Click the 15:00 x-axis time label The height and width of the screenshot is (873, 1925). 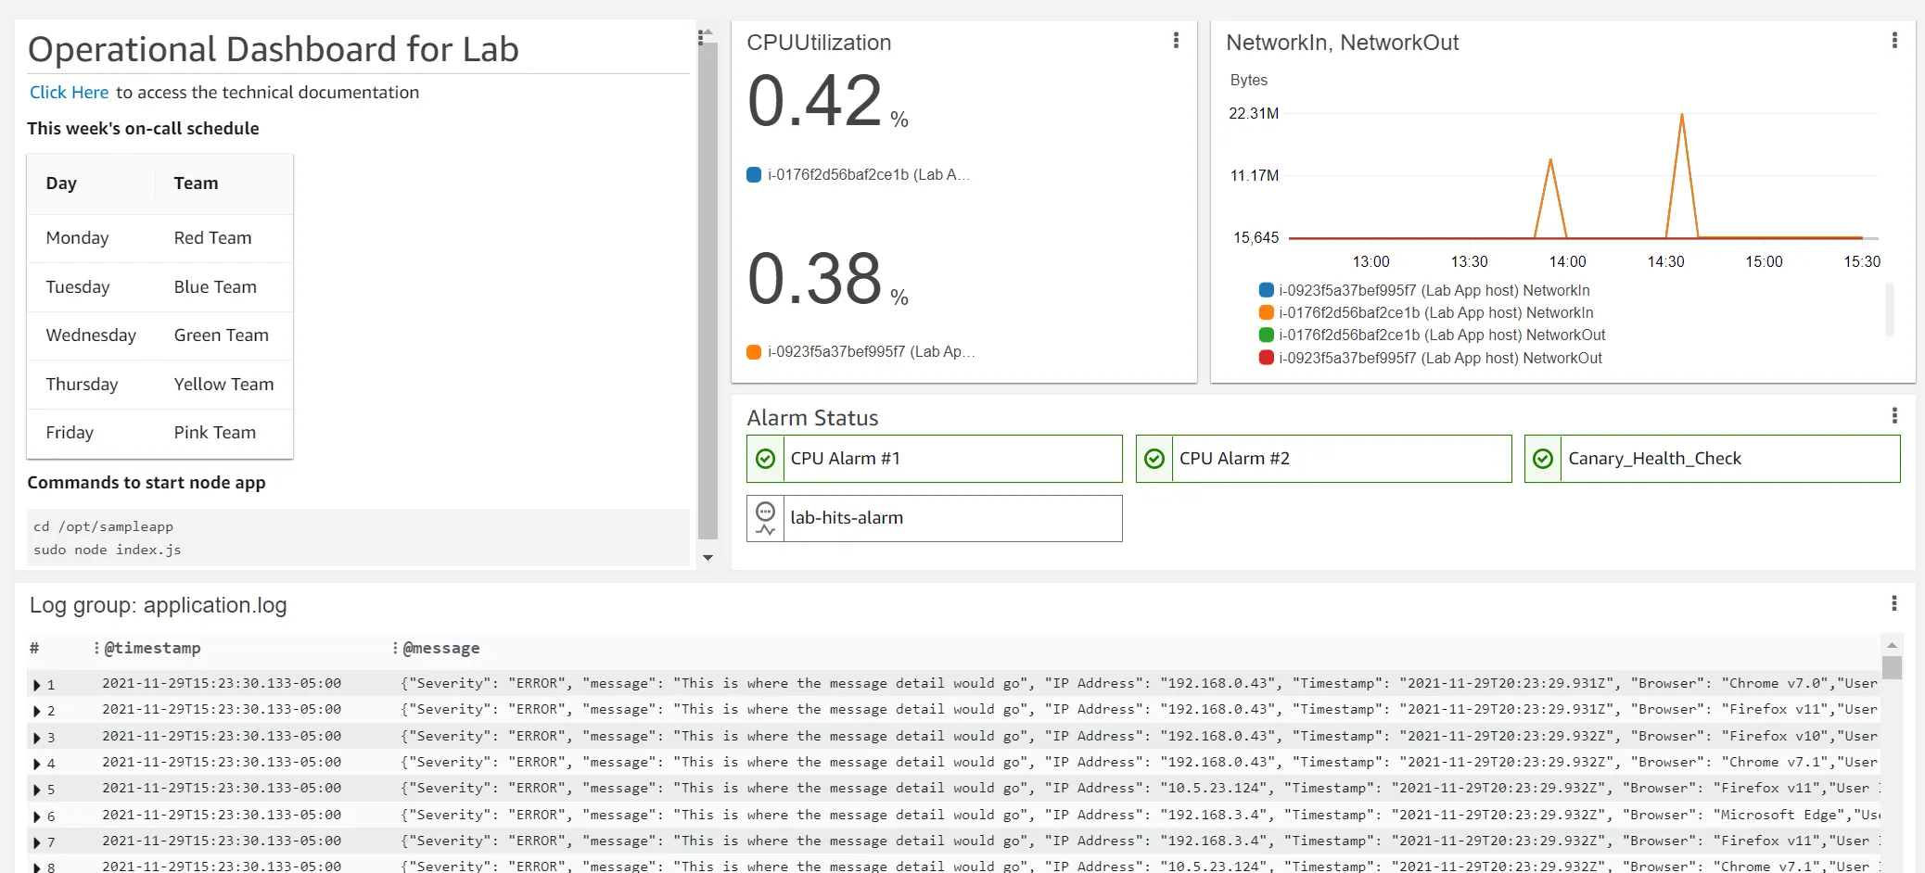point(1764,261)
